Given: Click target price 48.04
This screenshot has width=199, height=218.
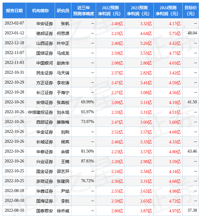Looking at the screenshot, I should point(192,33).
